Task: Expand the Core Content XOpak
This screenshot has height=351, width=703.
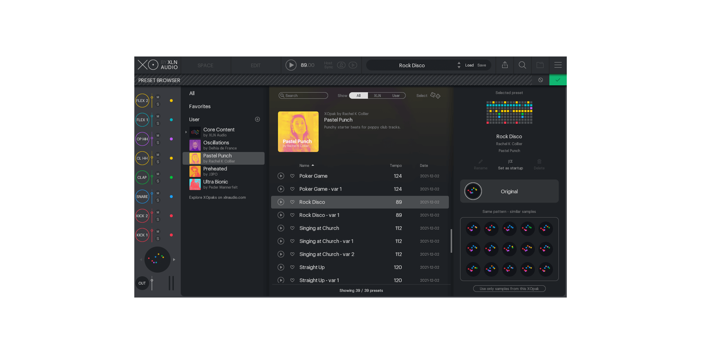Action: click(186, 132)
